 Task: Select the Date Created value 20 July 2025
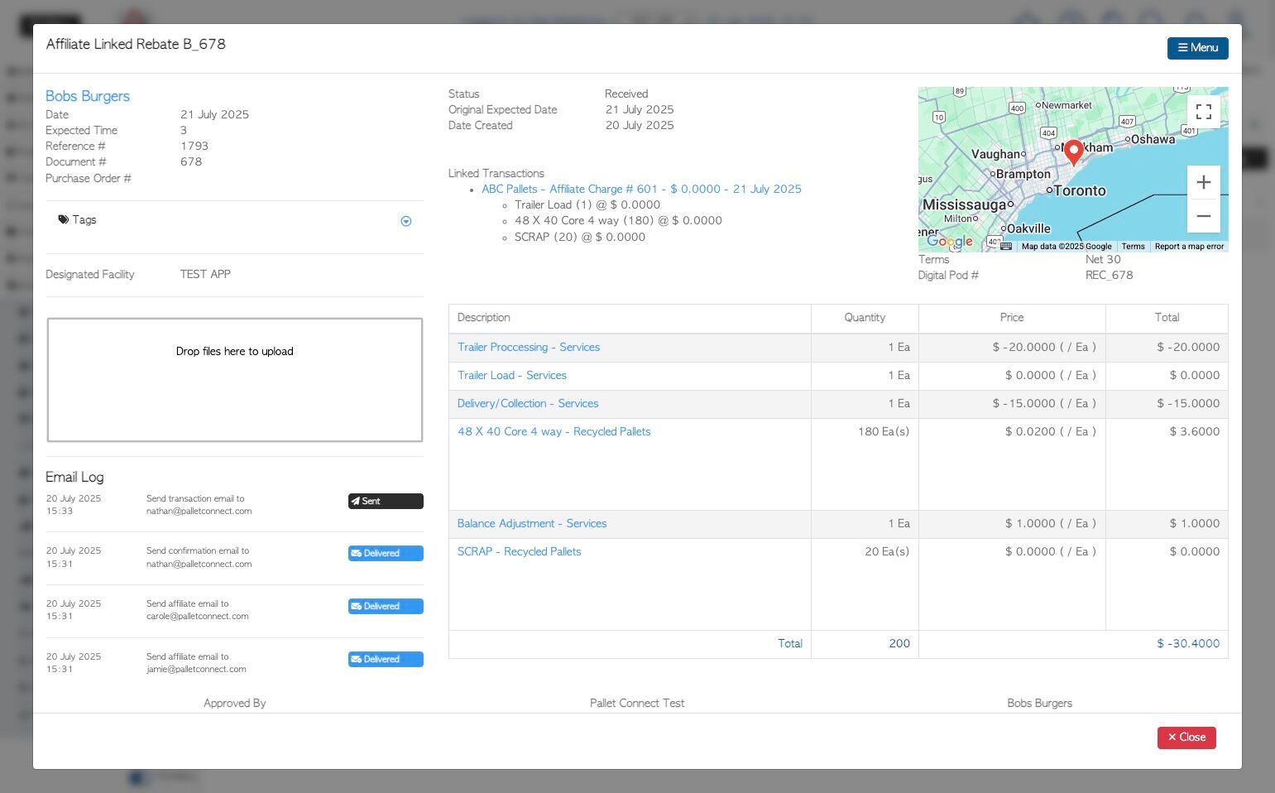tap(640, 125)
